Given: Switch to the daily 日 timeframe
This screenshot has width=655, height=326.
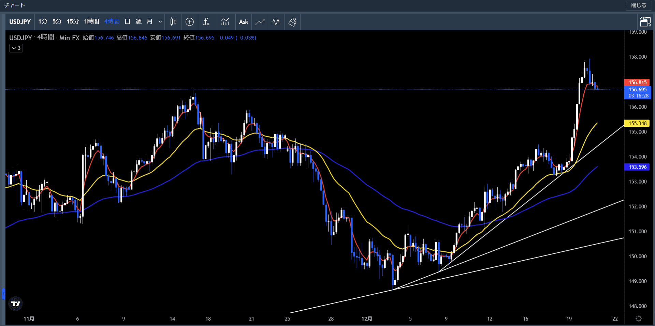Looking at the screenshot, I should coord(128,21).
